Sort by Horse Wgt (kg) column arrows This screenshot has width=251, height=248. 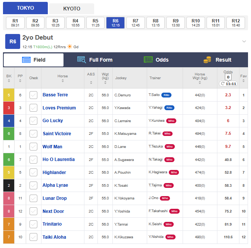[x=199, y=83]
